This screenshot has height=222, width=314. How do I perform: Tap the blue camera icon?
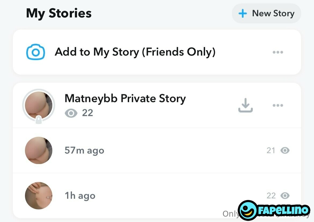(x=35, y=52)
